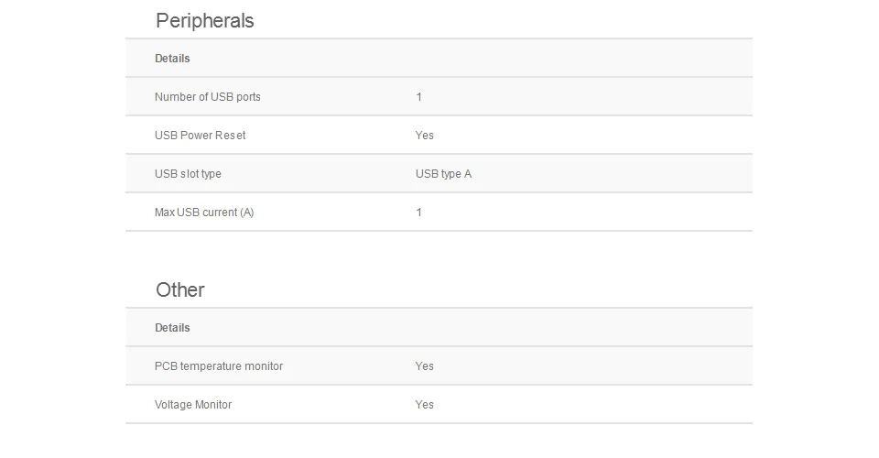Click the value 1 for Max USB current

pyautogui.click(x=418, y=213)
